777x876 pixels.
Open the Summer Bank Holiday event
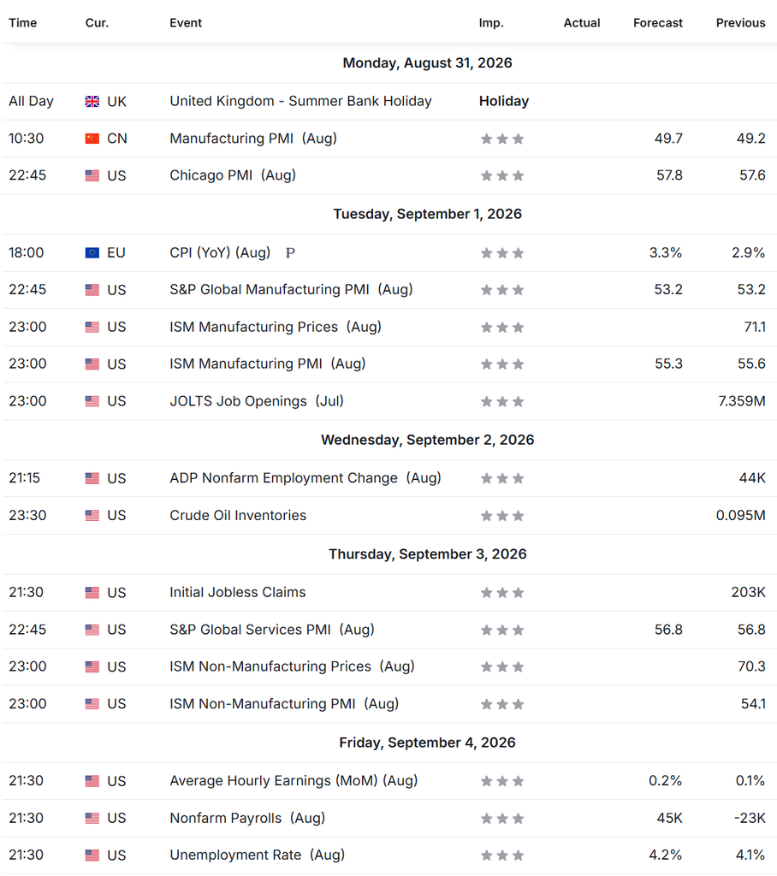[300, 101]
